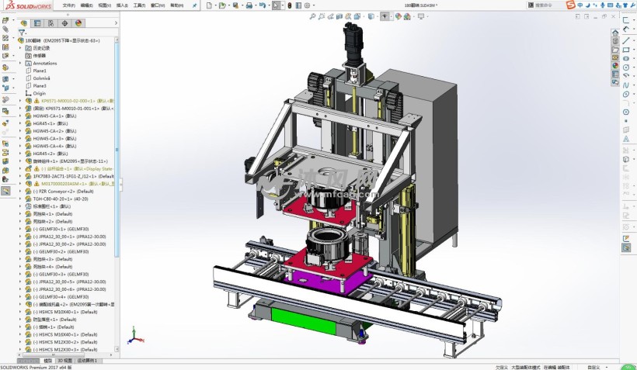This screenshot has height=370, width=637.
Task: Activate the Select cursor tool
Action: coord(277,5)
